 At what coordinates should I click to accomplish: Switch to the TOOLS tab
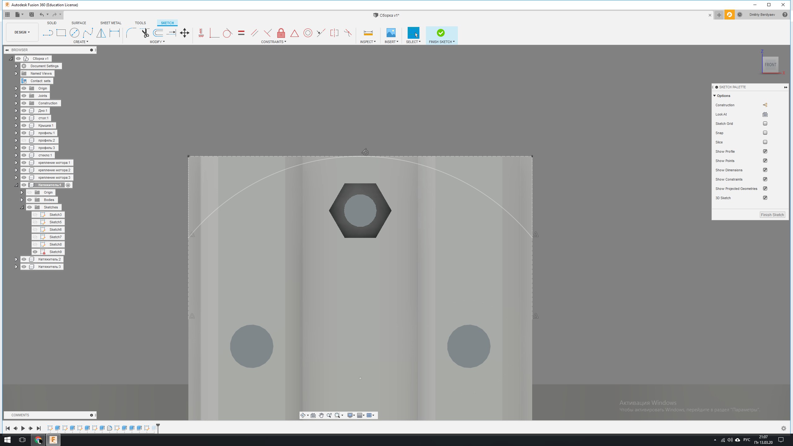pos(140,23)
